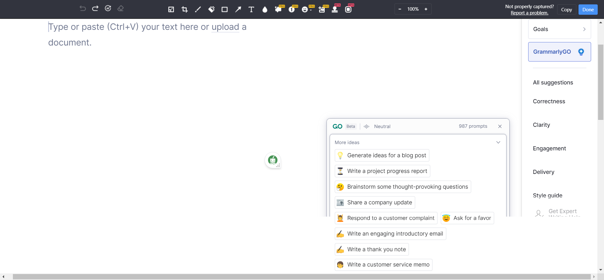Close the GrammarlyGO prompt panel
The height and width of the screenshot is (280, 604).
coord(500,127)
